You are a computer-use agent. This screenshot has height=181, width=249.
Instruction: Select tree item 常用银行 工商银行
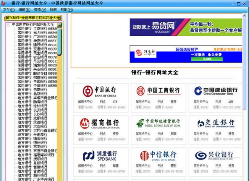click(37, 29)
